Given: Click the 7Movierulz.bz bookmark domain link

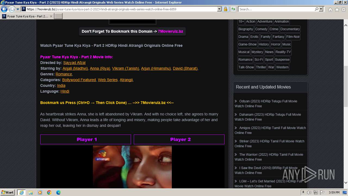Looking at the screenshot, I should coord(170,31).
